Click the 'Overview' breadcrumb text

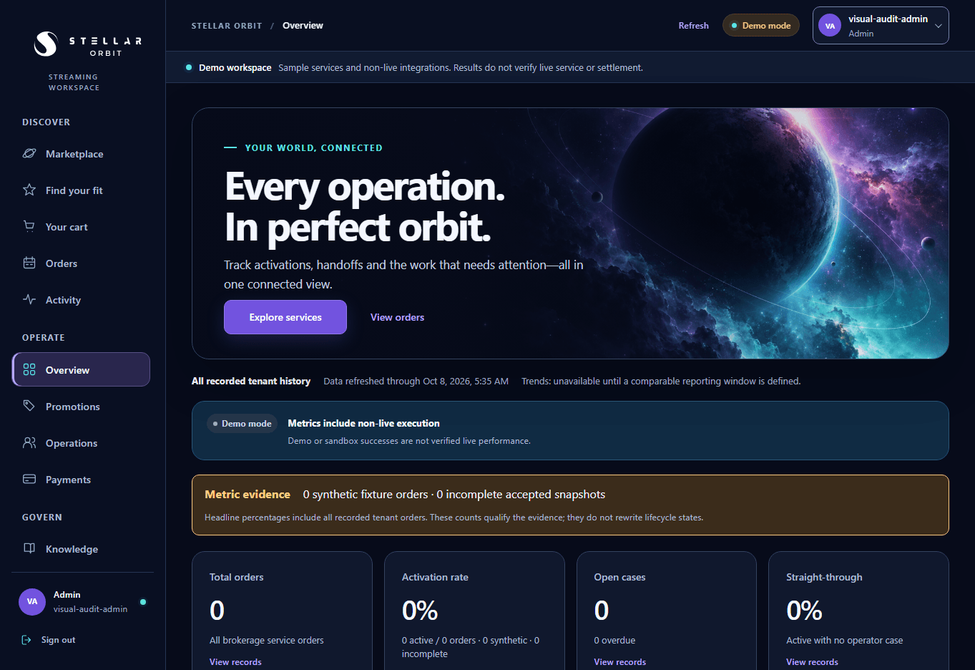(303, 26)
